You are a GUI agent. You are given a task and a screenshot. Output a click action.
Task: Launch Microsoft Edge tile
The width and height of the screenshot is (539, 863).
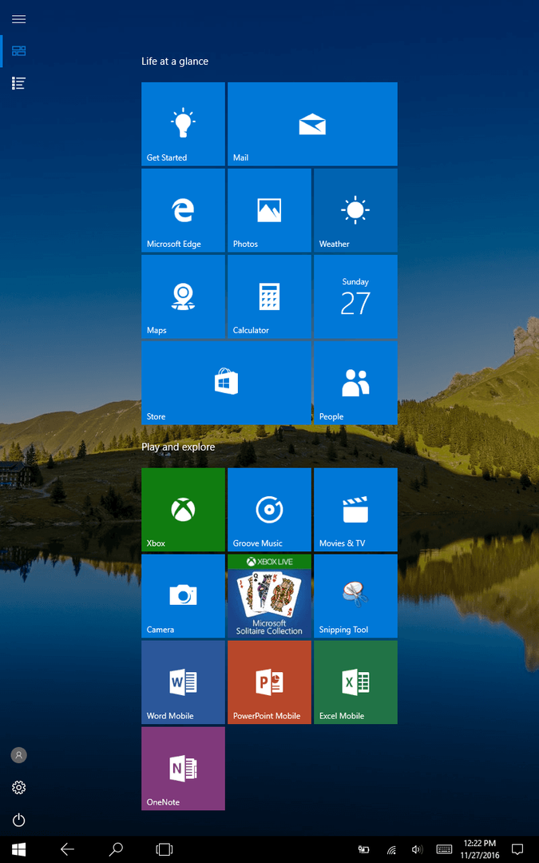(183, 210)
